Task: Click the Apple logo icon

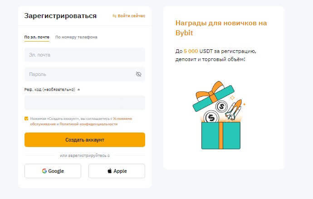Action: 109,171
